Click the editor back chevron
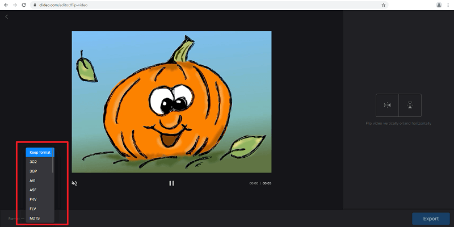The width and height of the screenshot is (454, 227). pos(7,17)
